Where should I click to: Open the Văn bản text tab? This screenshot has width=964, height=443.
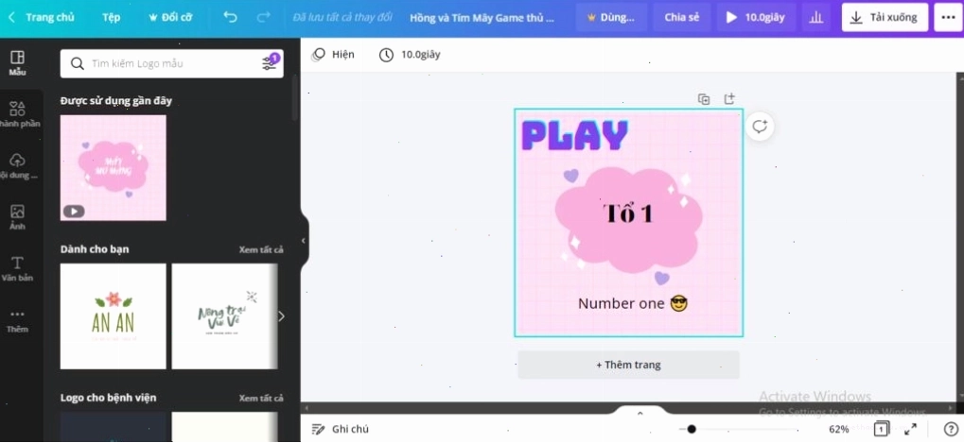point(17,269)
